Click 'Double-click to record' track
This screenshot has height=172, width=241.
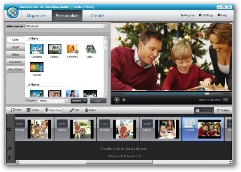click(124, 156)
